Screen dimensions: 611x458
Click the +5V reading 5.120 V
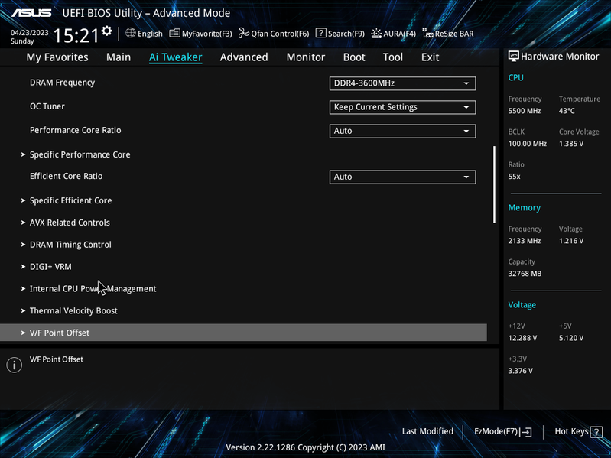tap(571, 338)
